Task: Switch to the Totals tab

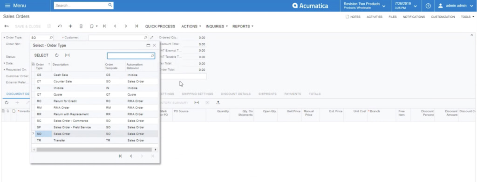Action: tap(314, 94)
